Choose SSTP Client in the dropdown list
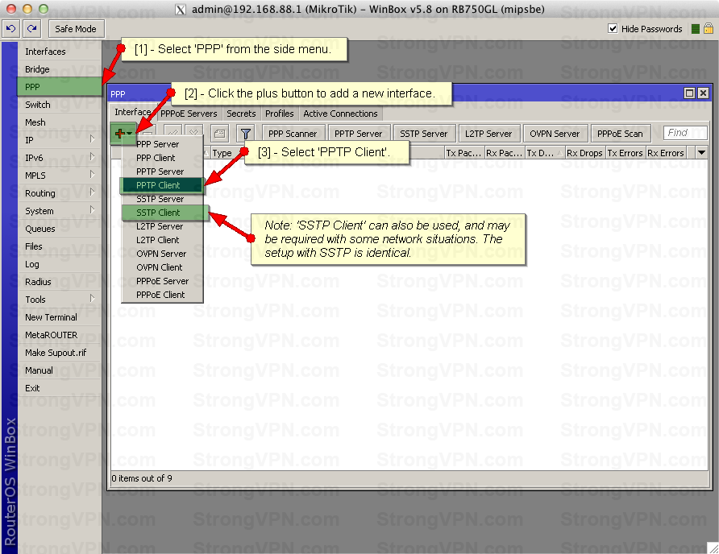This screenshot has width=719, height=554. pos(158,213)
